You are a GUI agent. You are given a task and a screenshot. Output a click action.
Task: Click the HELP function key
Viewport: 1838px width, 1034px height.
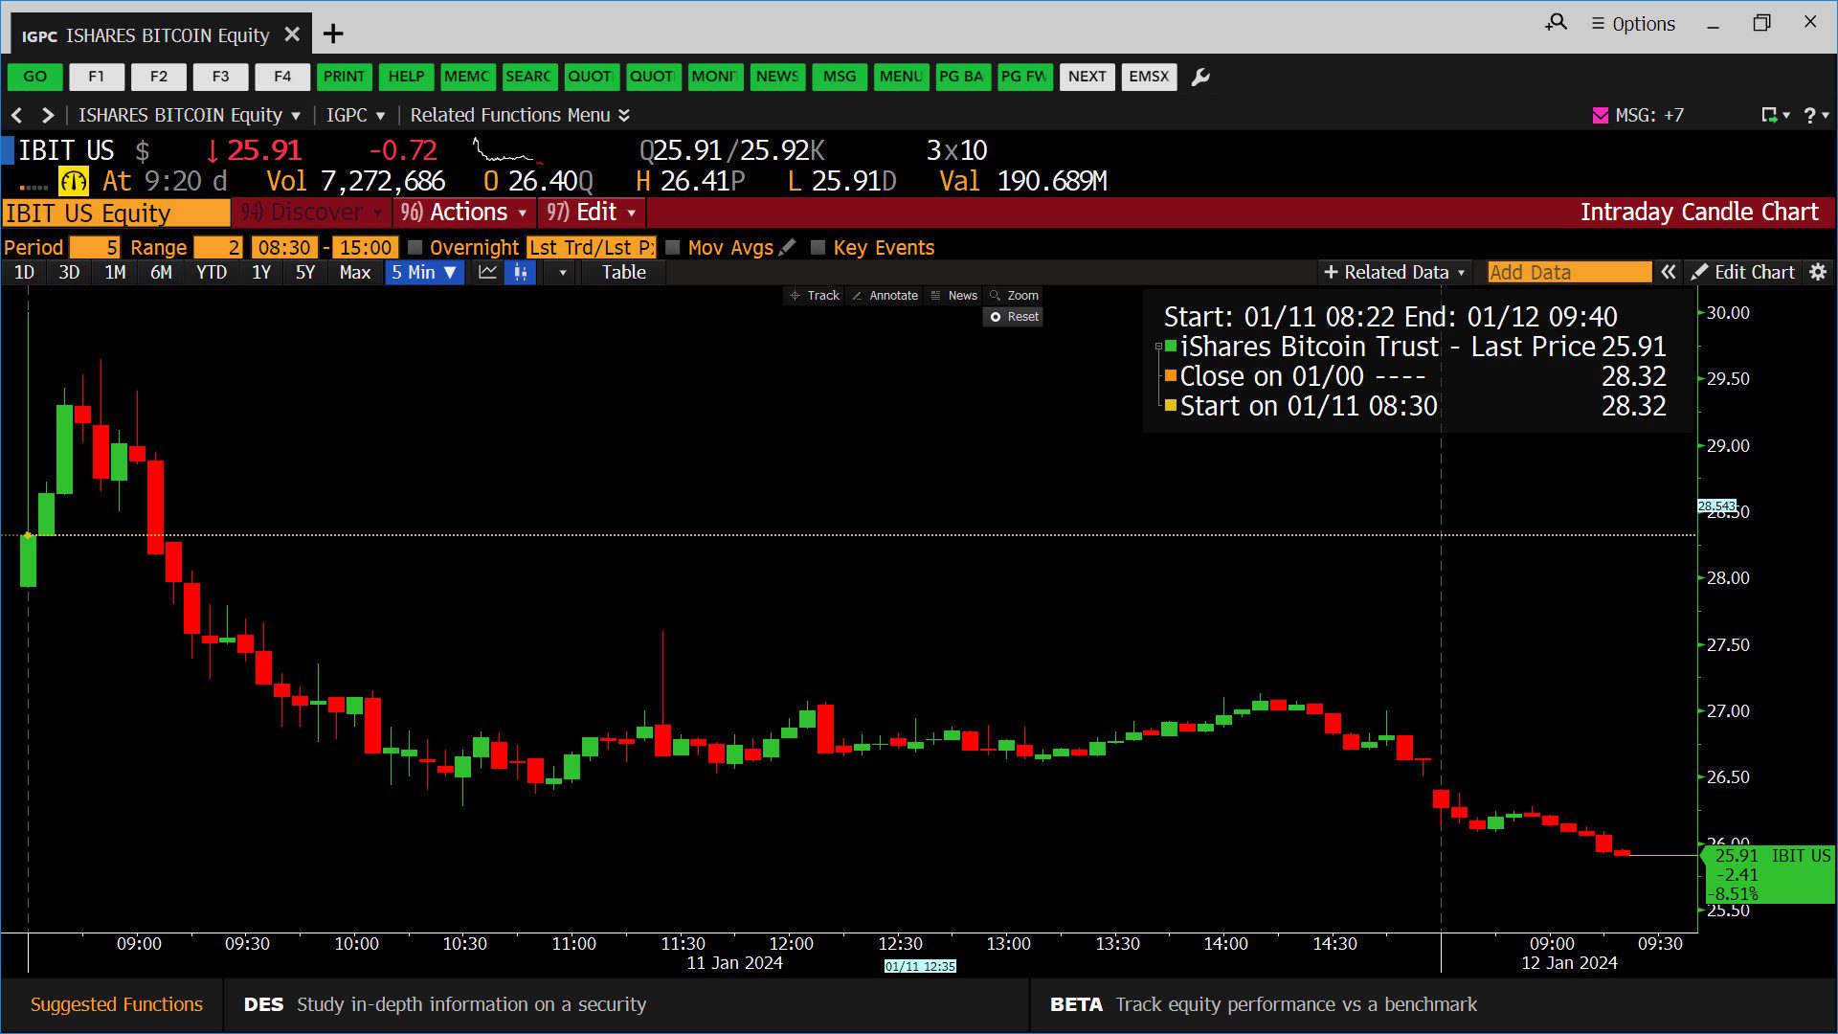pyautogui.click(x=406, y=77)
